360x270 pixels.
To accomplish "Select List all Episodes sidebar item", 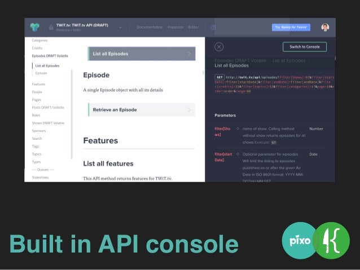I will point(47,66).
